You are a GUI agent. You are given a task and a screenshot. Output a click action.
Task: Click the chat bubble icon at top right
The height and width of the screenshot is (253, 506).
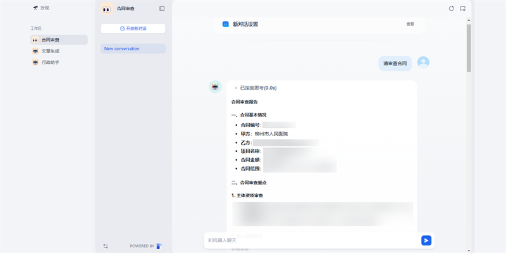(463, 8)
